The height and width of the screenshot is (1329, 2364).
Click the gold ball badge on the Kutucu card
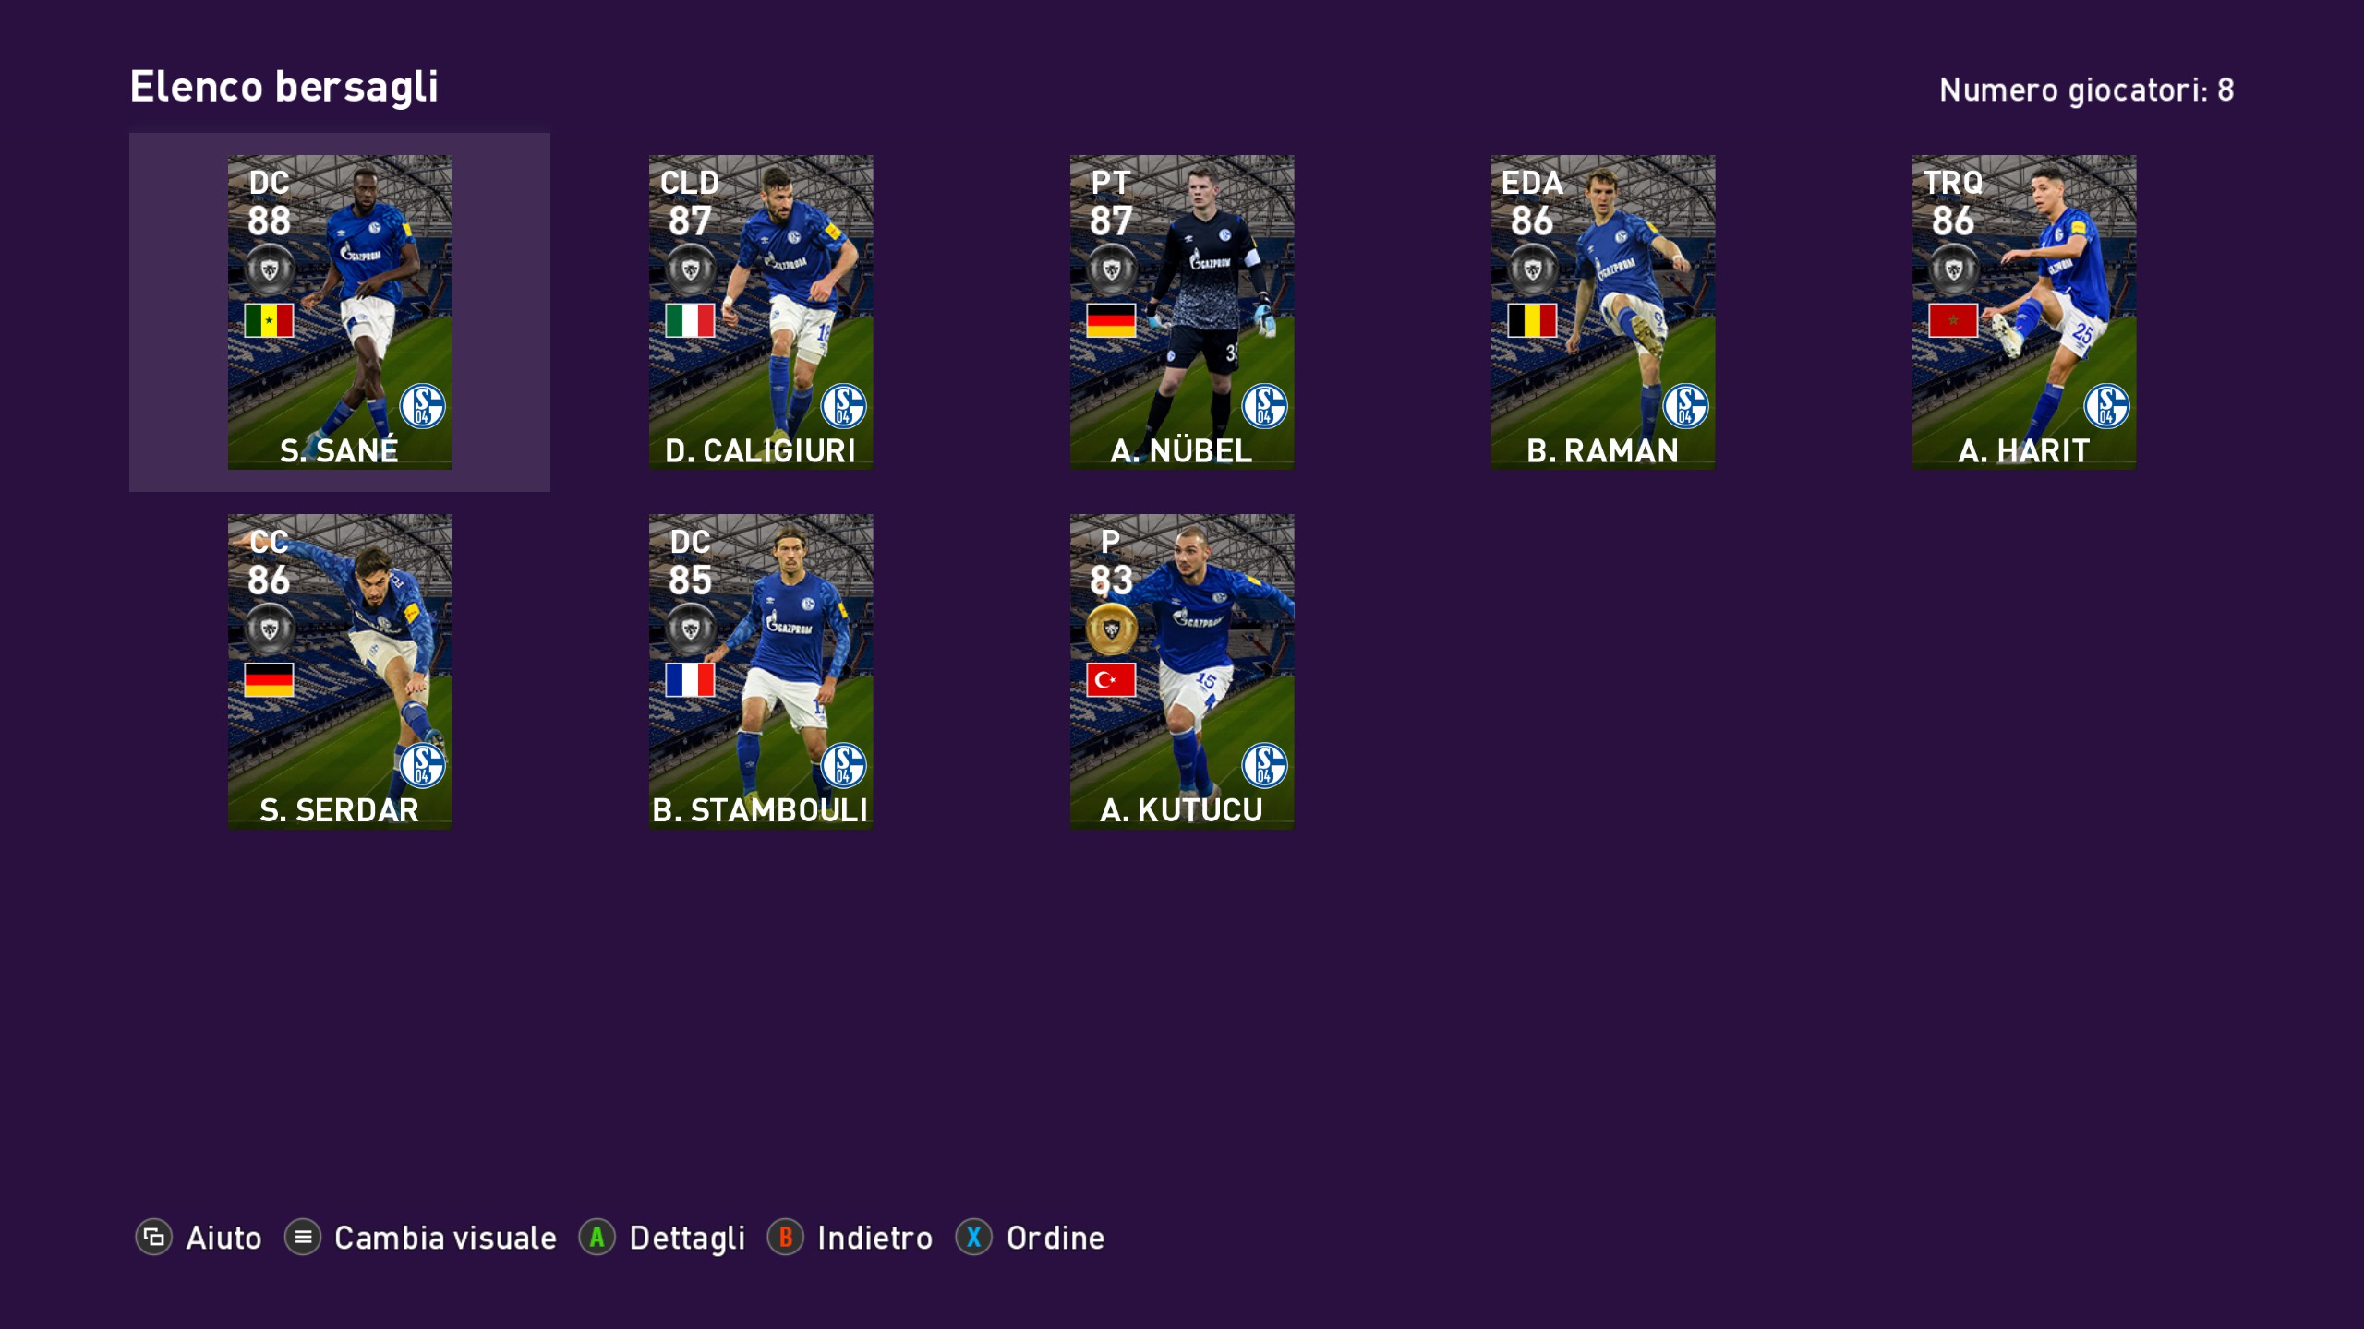tap(1111, 629)
